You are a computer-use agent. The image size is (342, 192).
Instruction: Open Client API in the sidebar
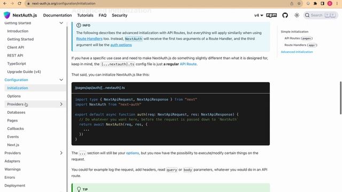15,47
